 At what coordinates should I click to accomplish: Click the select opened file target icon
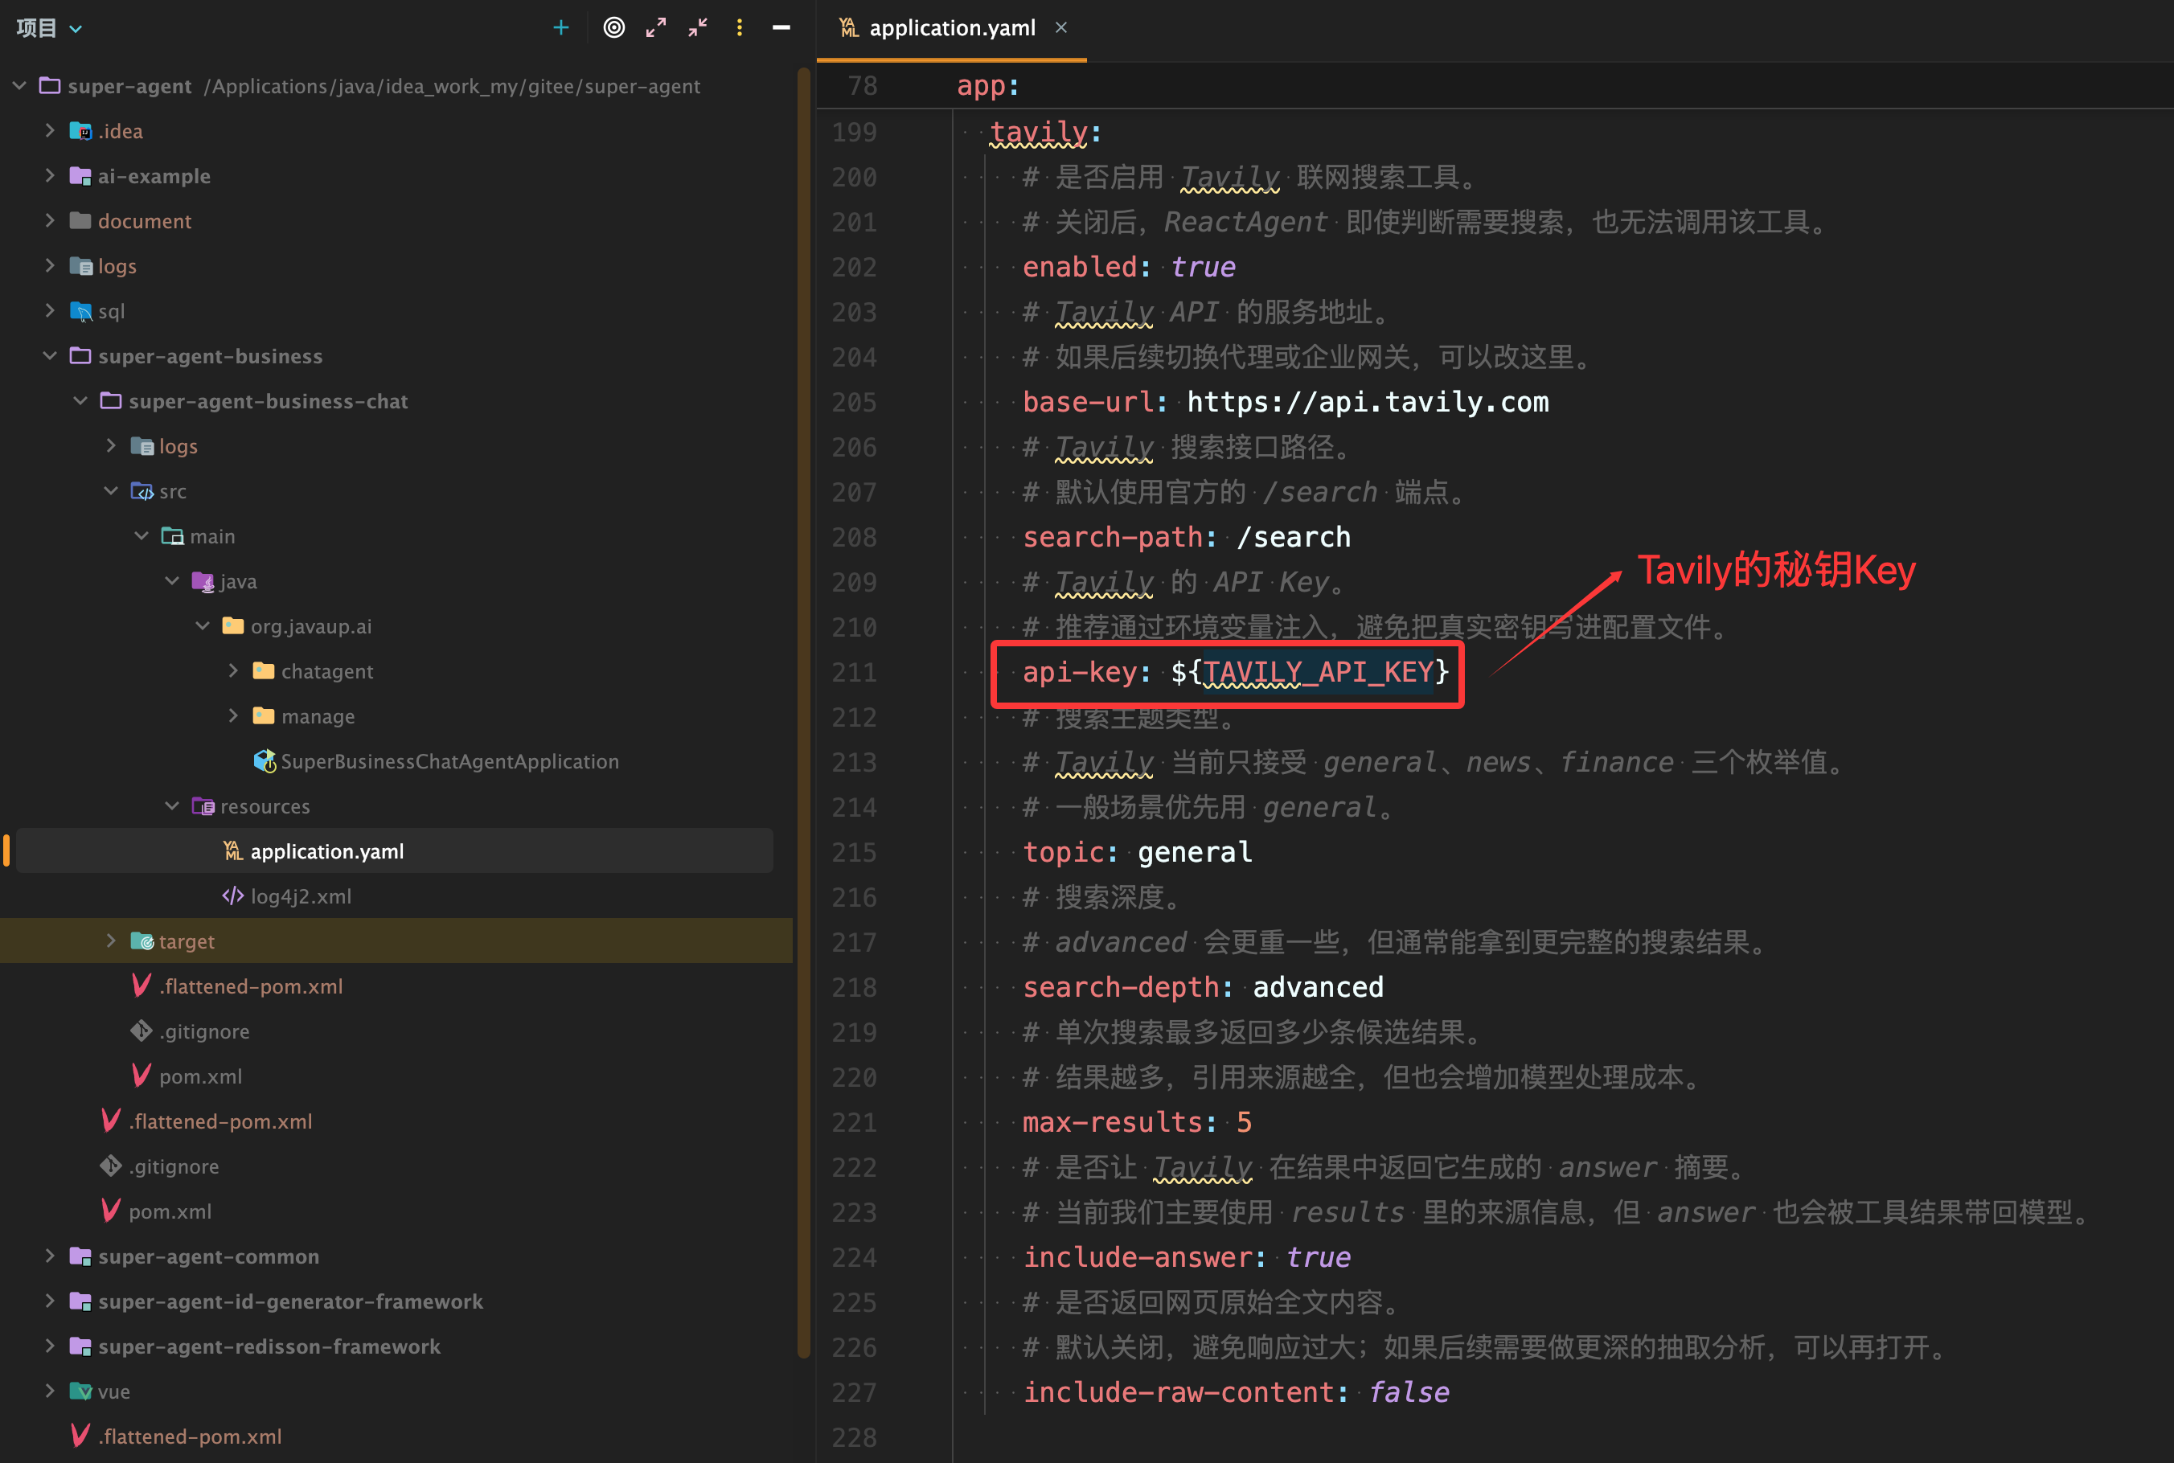(x=614, y=28)
